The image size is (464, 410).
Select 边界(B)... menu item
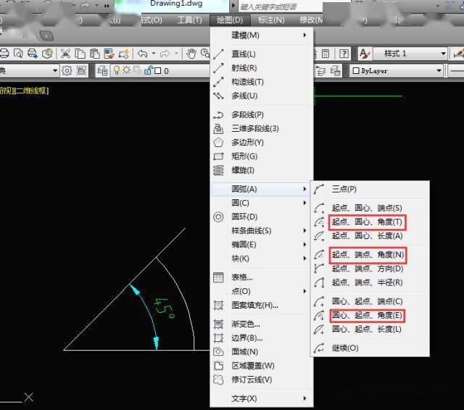(262, 338)
